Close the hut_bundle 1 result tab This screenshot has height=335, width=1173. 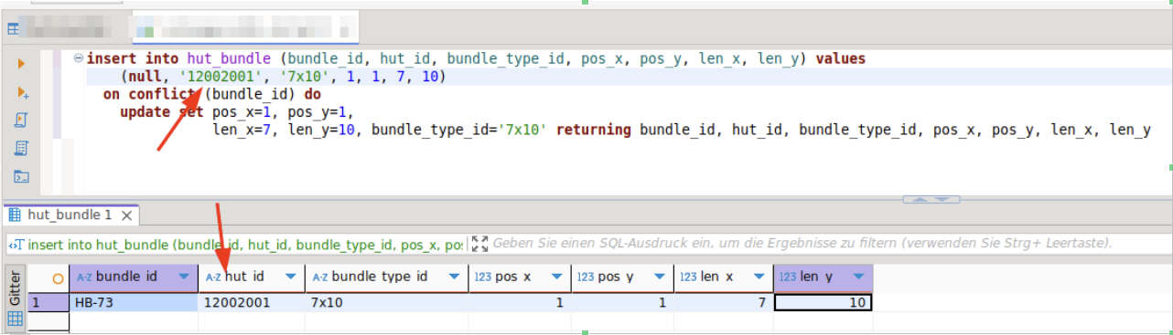tap(127, 215)
